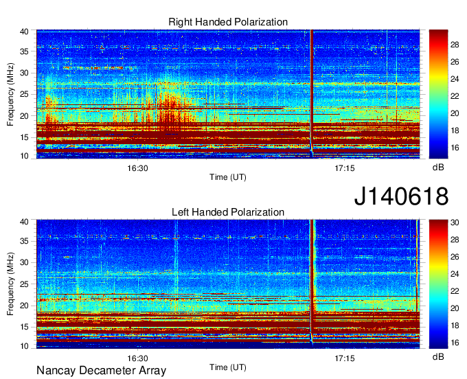467x379 pixels.
Task: Click the 'Right Handed Polarization' title
Action: tap(228, 22)
